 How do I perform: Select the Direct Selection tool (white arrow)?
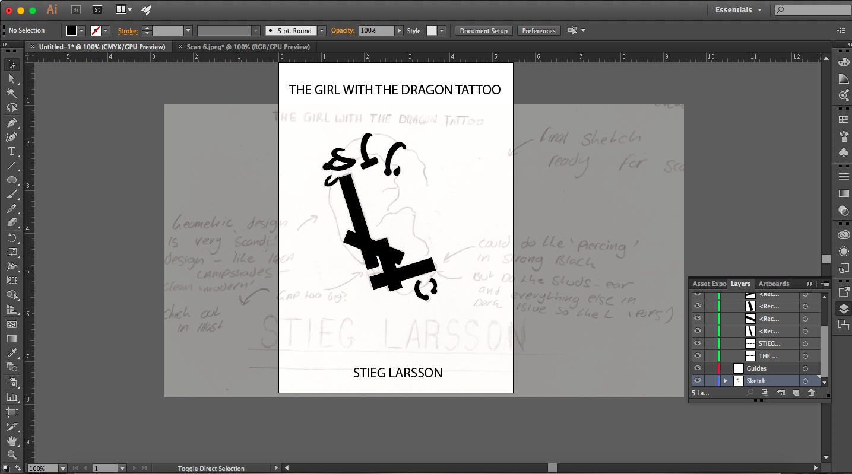(12, 79)
